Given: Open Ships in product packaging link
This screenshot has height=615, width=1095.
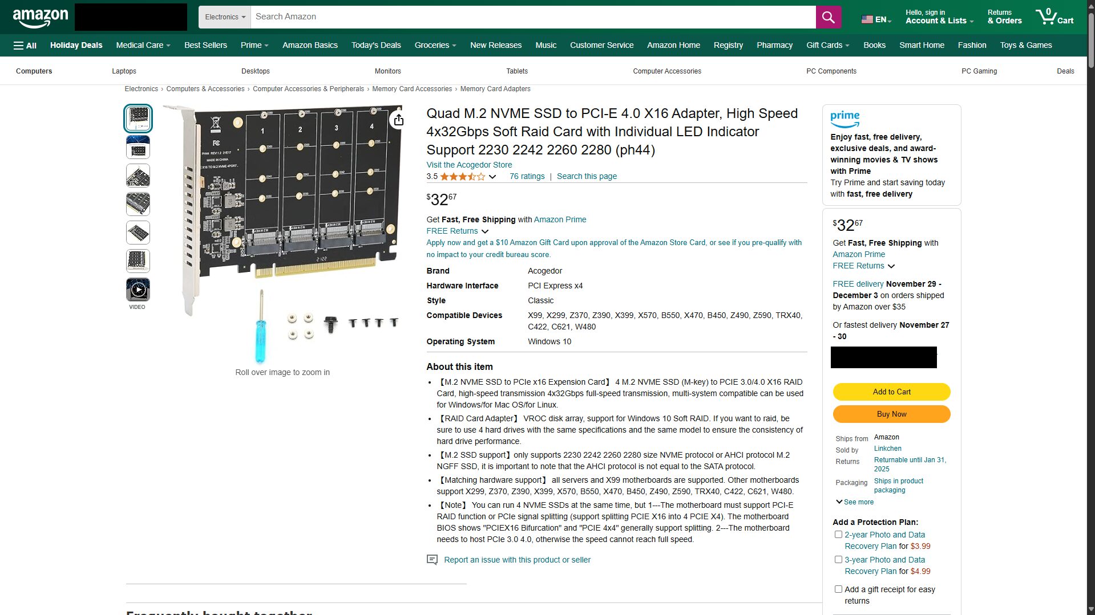Looking at the screenshot, I should pos(898,486).
